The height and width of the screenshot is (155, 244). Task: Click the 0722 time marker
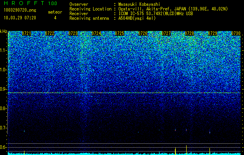[50, 33]
